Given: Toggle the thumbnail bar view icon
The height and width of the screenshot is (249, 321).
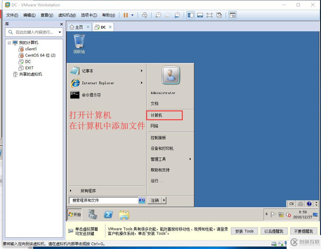Looking at the screenshot, I should click(x=200, y=15).
